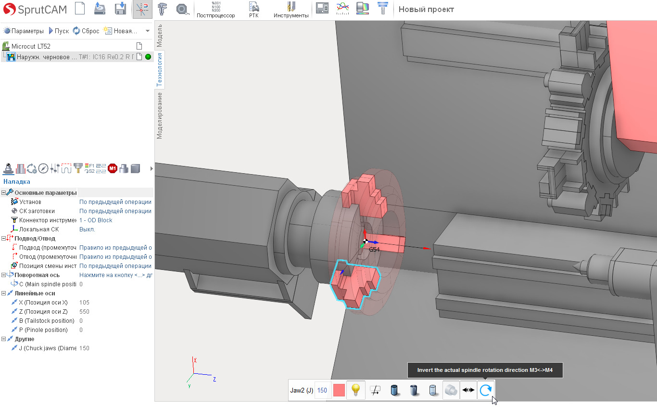Image resolution: width=657 pixels, height=407 pixels.
Task: Collapse the Подвод/Отвод group
Action: [4, 238]
